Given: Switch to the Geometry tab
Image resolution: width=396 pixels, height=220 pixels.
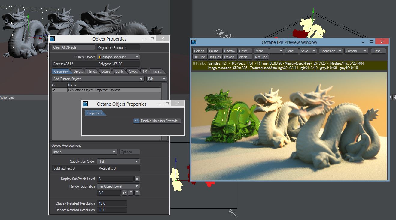Looking at the screenshot, I should 61,71.
